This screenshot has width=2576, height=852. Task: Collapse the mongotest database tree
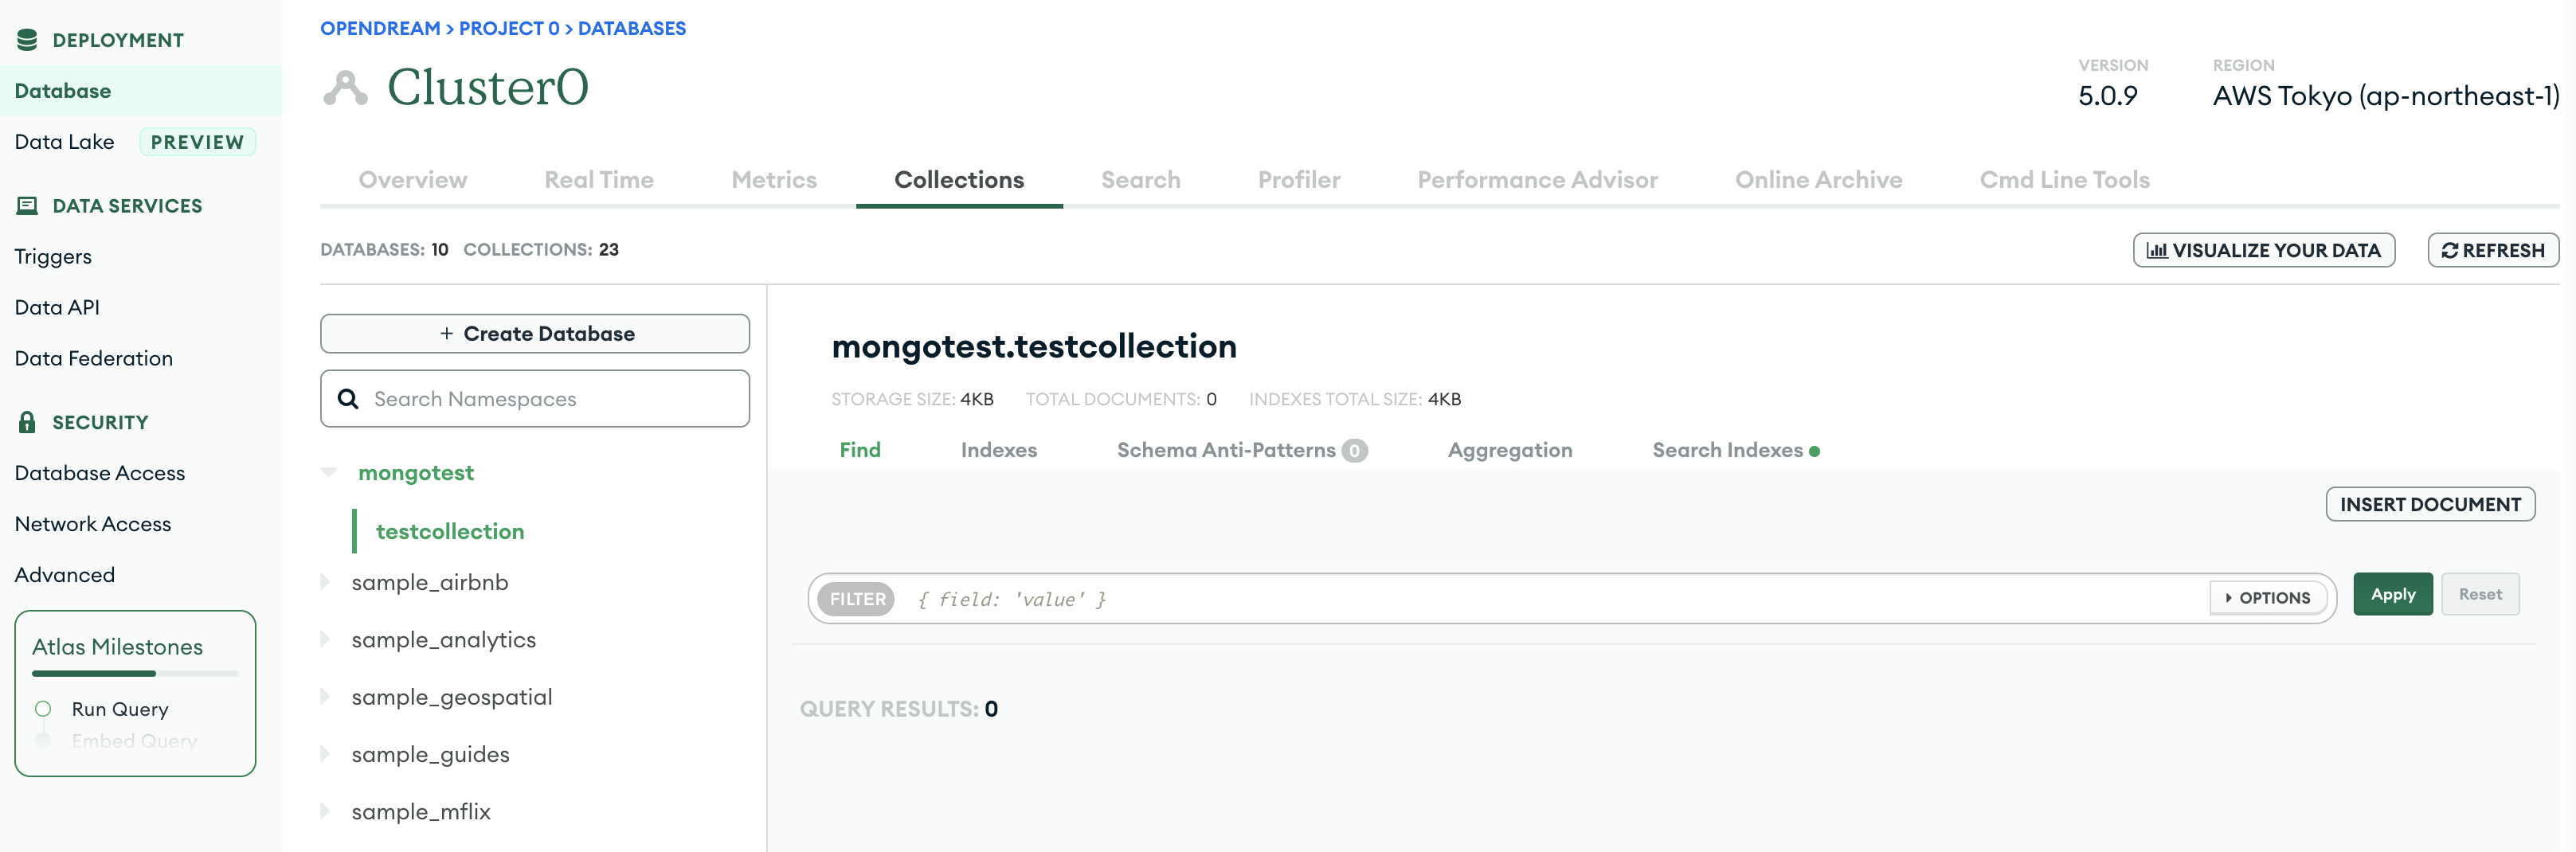tap(329, 472)
